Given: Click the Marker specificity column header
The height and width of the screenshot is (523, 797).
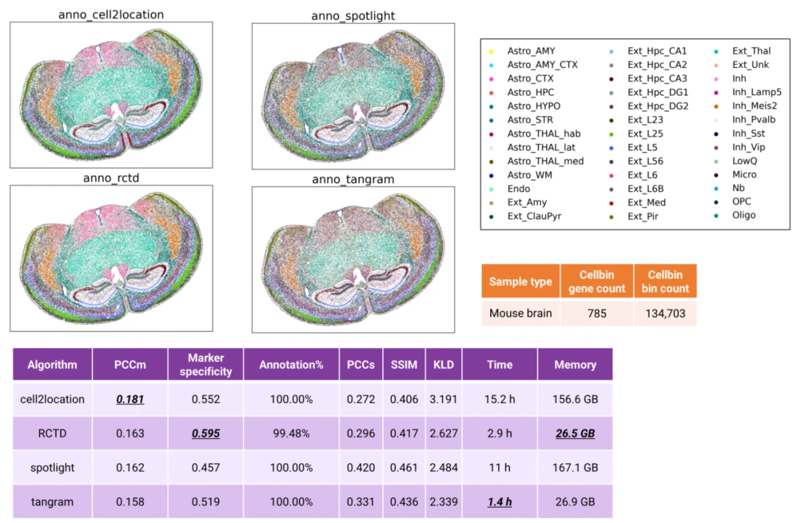Looking at the screenshot, I should tap(206, 364).
